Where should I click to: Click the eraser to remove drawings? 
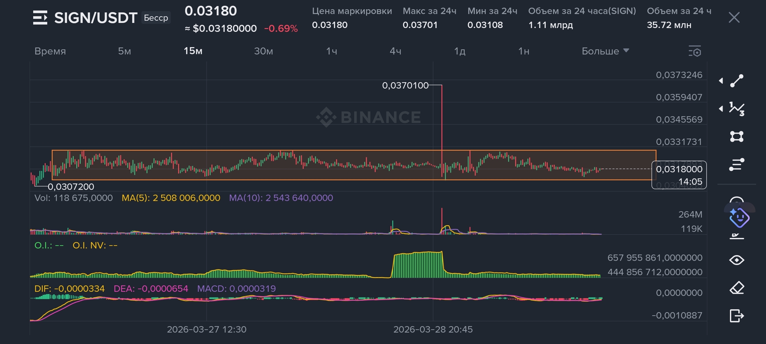(x=737, y=288)
